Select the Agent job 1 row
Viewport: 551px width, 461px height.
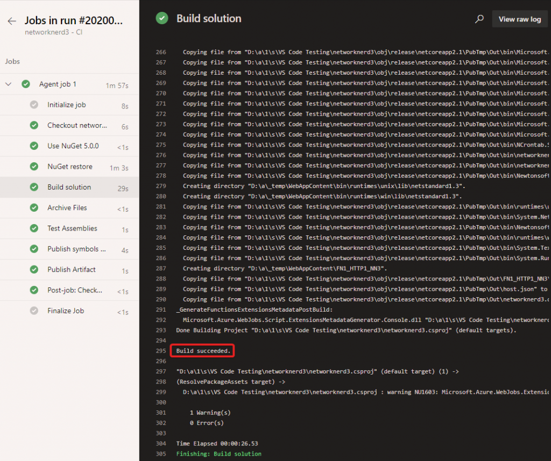coord(69,84)
